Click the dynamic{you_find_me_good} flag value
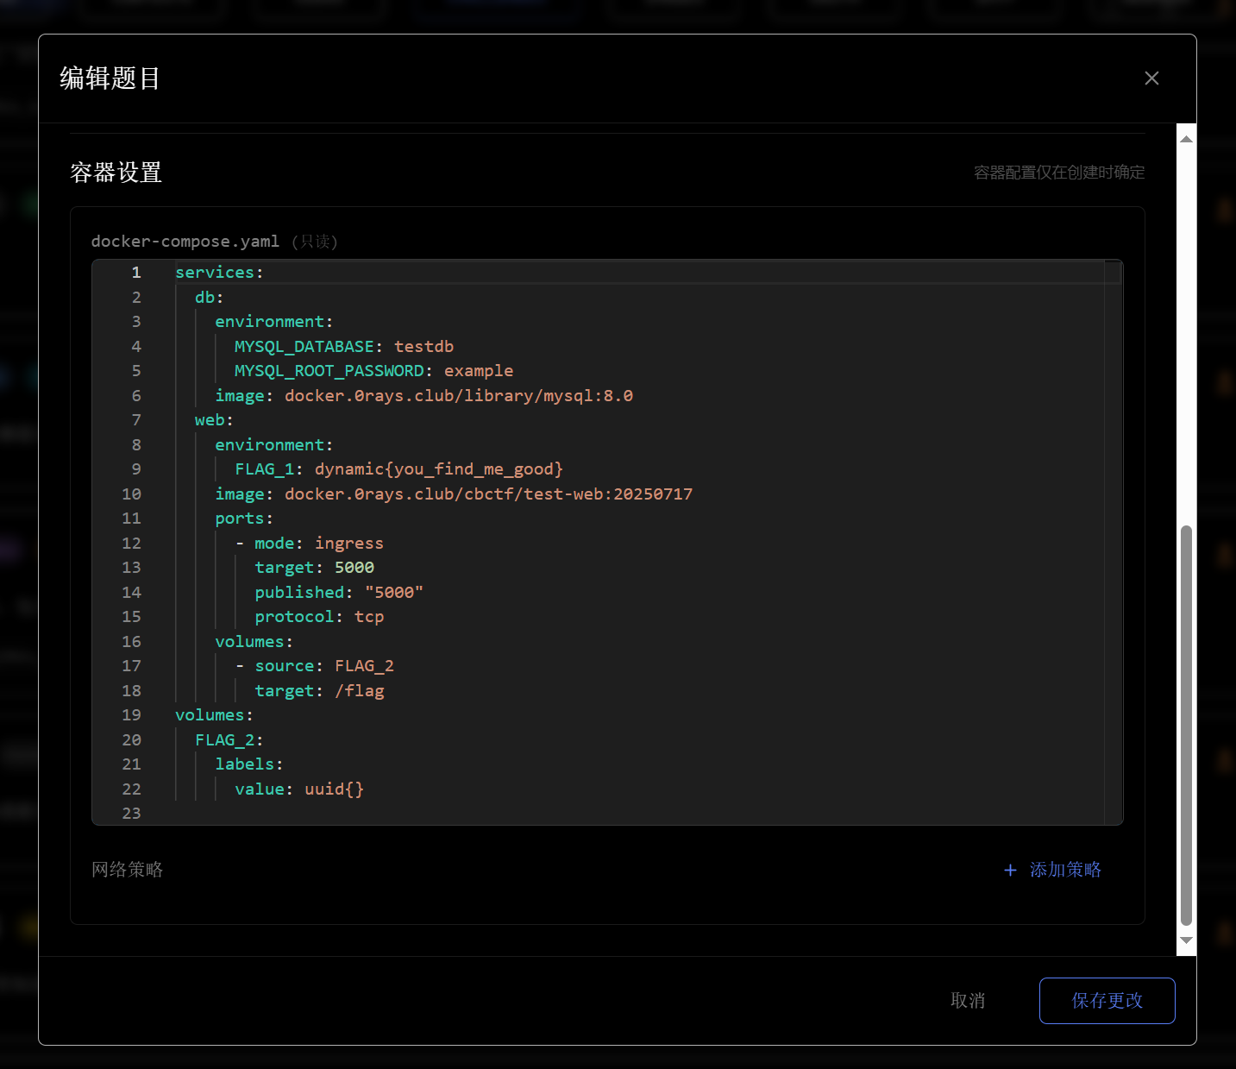The image size is (1236, 1069). click(x=438, y=469)
